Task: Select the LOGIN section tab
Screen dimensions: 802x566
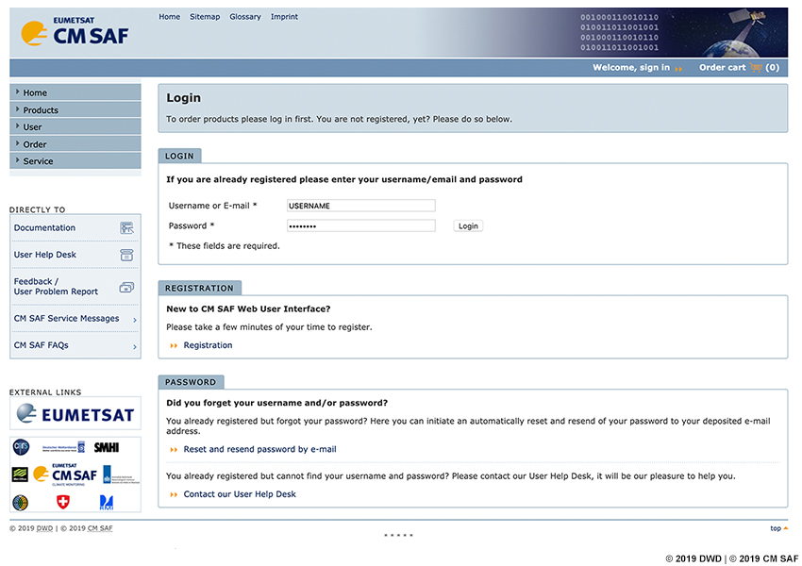Action: coord(179,156)
